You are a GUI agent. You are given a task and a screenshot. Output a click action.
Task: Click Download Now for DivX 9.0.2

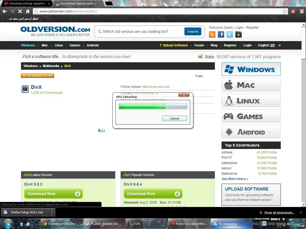[53, 194]
